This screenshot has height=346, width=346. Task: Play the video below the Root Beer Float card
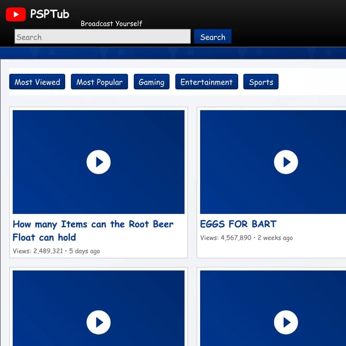point(99,322)
